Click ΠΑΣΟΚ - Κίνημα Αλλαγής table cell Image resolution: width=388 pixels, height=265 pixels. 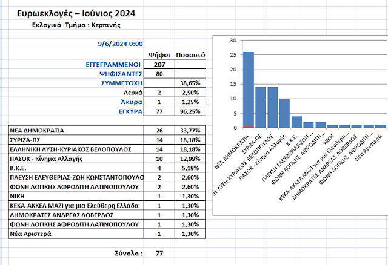(76, 159)
